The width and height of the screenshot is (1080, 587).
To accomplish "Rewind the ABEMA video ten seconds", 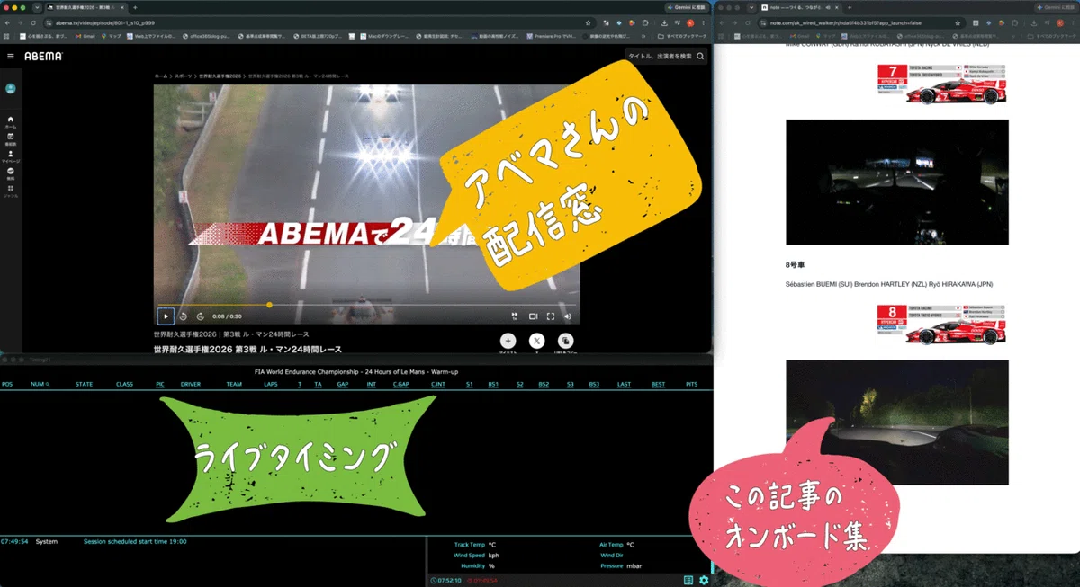I will (x=183, y=316).
